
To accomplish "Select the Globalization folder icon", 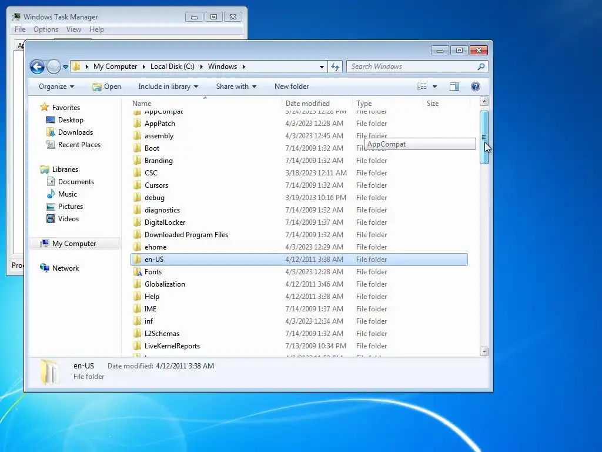I will coord(137,284).
